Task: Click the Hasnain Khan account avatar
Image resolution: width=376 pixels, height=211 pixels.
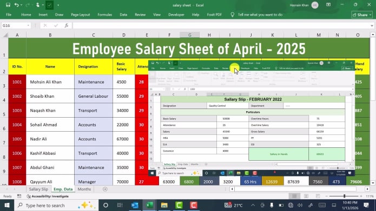Action: (x=315, y=5)
